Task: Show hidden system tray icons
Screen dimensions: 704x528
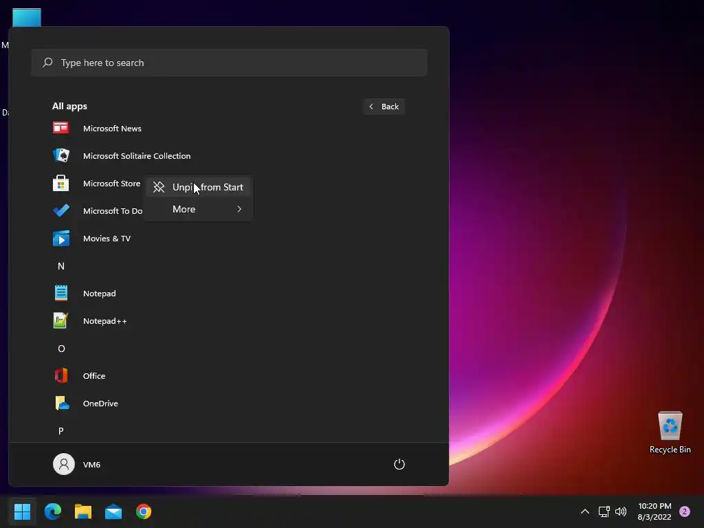Action: tap(584, 511)
